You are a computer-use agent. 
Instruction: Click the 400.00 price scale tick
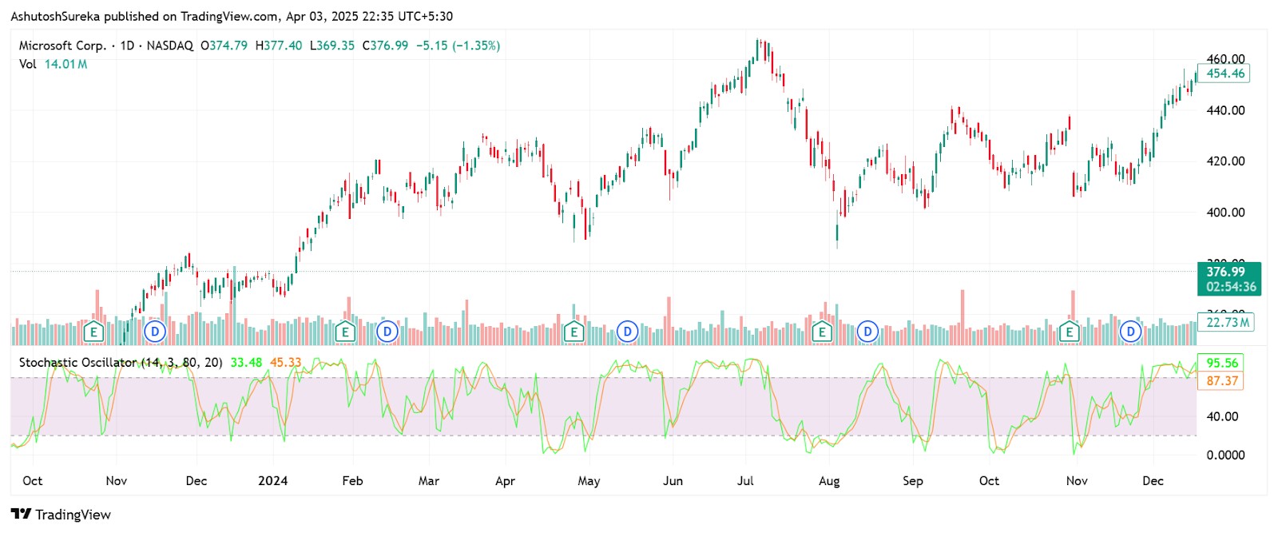pos(1225,213)
